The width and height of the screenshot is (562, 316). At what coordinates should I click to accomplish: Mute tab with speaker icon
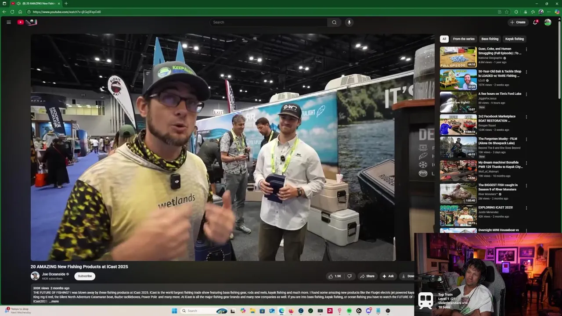18,4
